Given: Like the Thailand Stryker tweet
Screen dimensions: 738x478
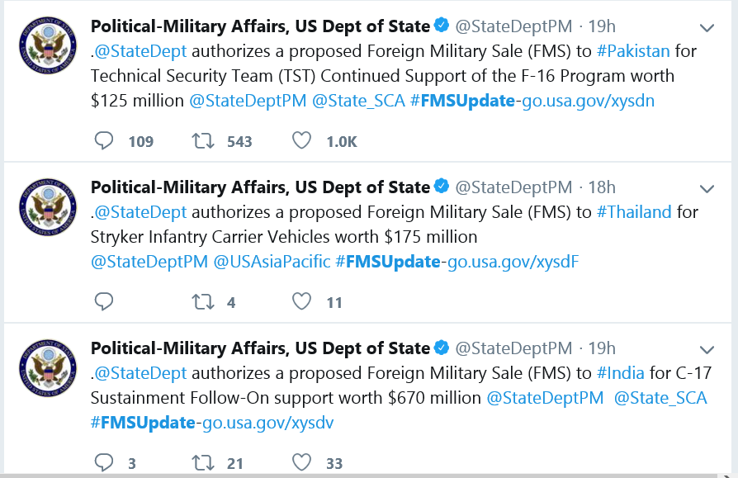Looking at the screenshot, I should [301, 301].
